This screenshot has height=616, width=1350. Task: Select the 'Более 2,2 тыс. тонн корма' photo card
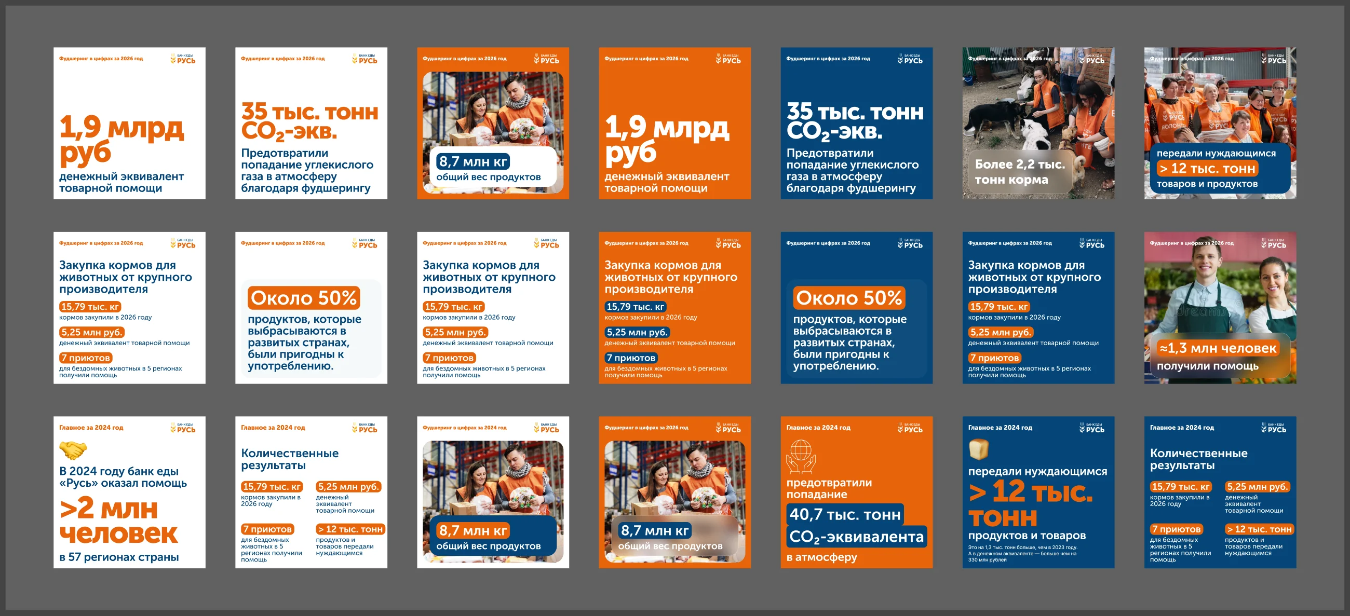coord(1038,123)
